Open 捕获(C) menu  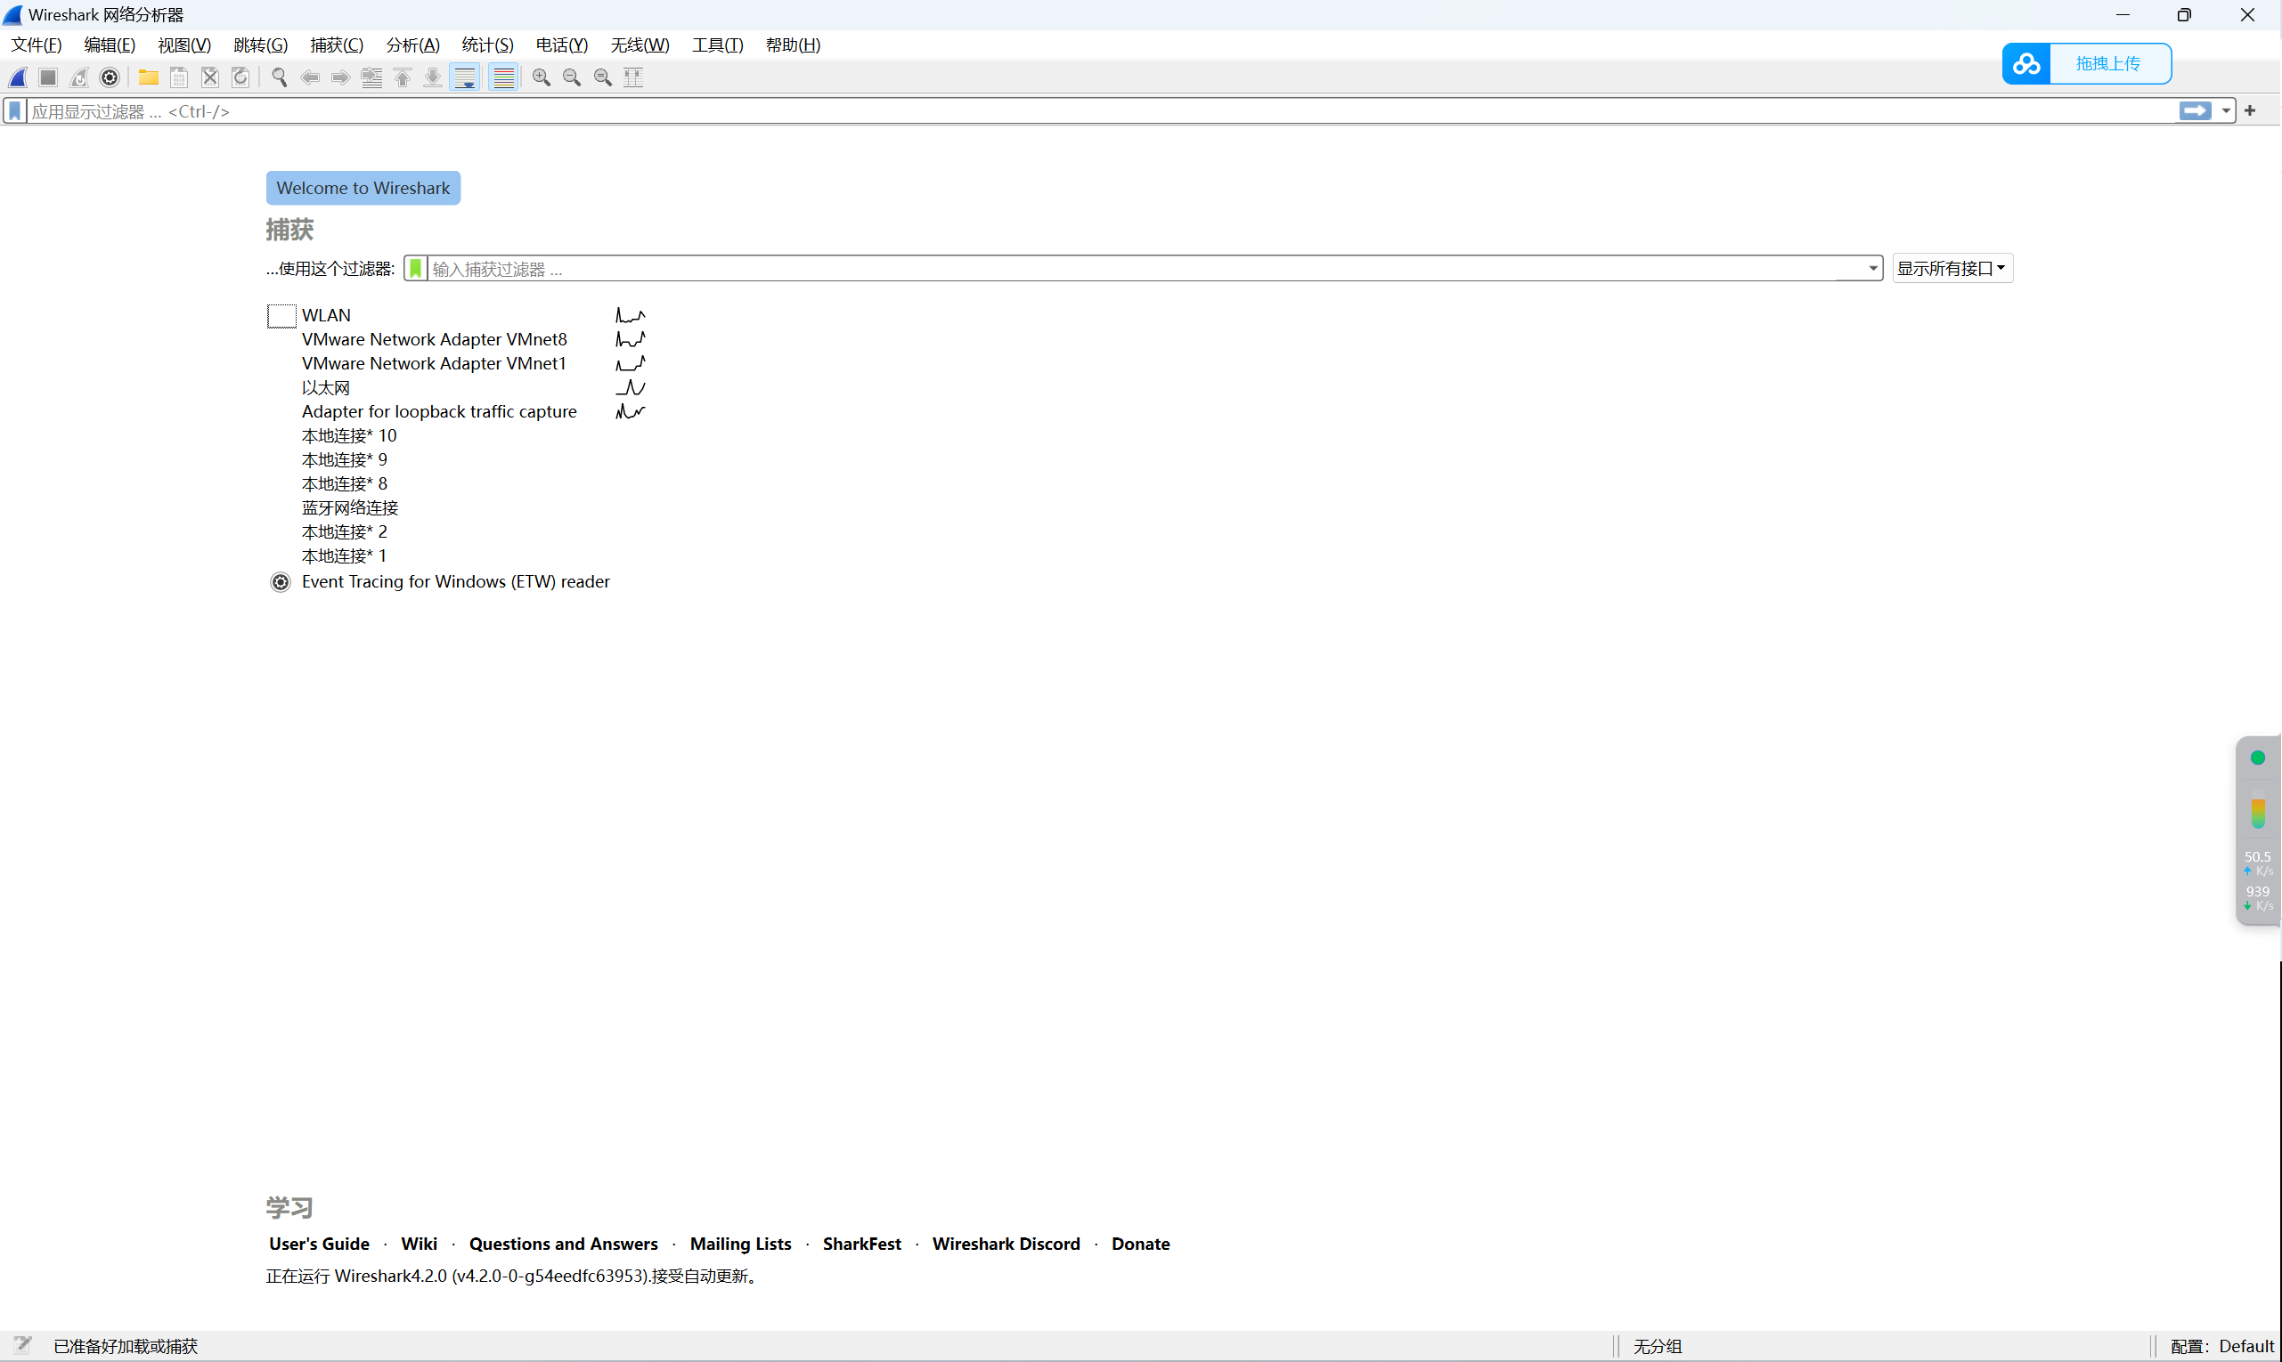pos(336,45)
